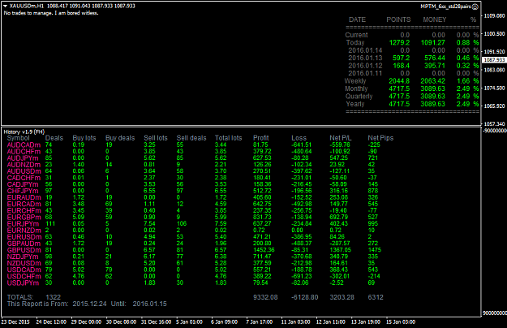Click the Sell deals column header

[191, 138]
